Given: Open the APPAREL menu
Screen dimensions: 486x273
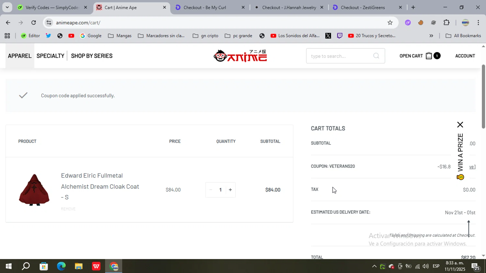Looking at the screenshot, I should pyautogui.click(x=20, y=56).
